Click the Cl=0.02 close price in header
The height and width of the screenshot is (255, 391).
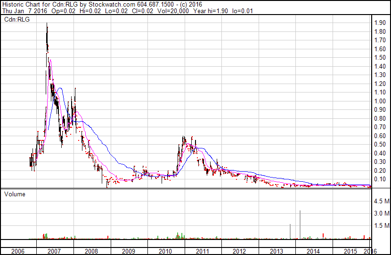142,11
